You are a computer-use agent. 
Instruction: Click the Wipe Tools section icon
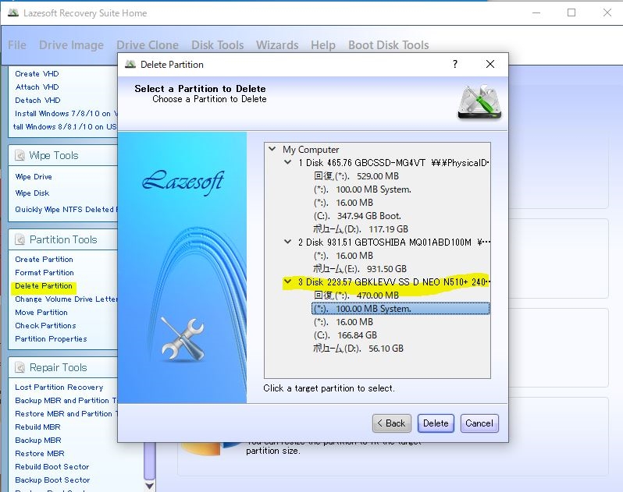click(20, 155)
